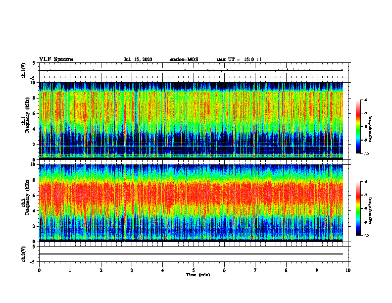The width and height of the screenshot is (392, 303).
Task: Click the "2" kHz tick on ch.2 axis
Action: (34, 226)
